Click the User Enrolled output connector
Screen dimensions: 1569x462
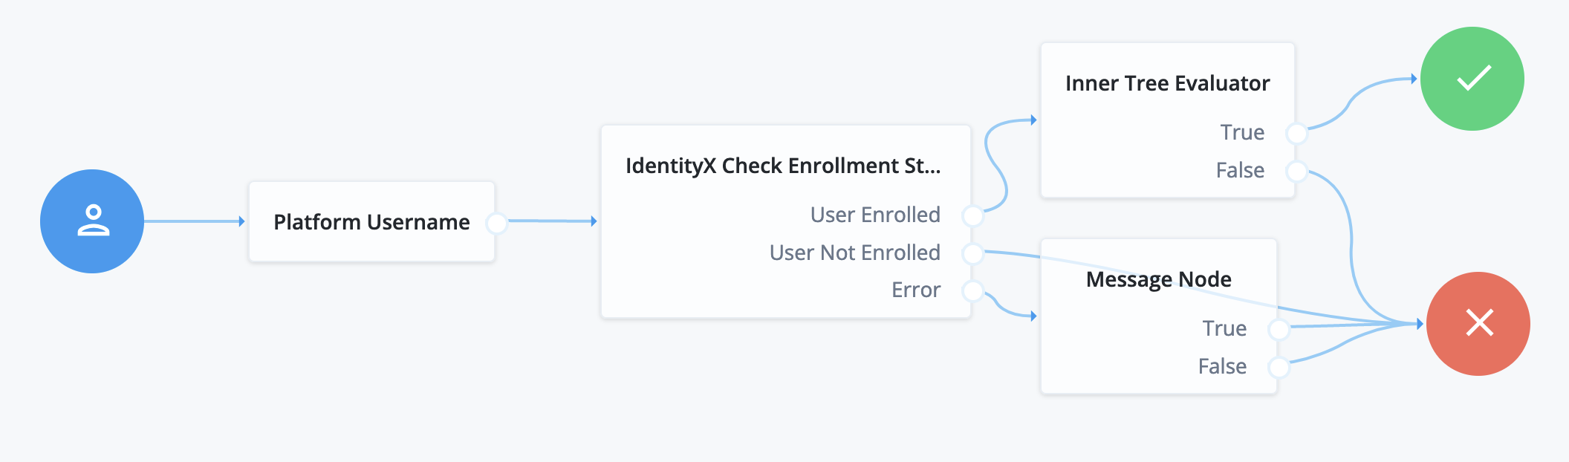click(x=972, y=215)
